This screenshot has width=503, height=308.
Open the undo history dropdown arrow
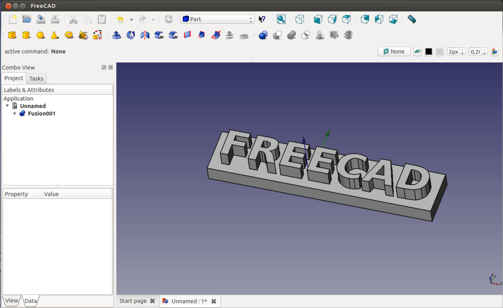131,20
